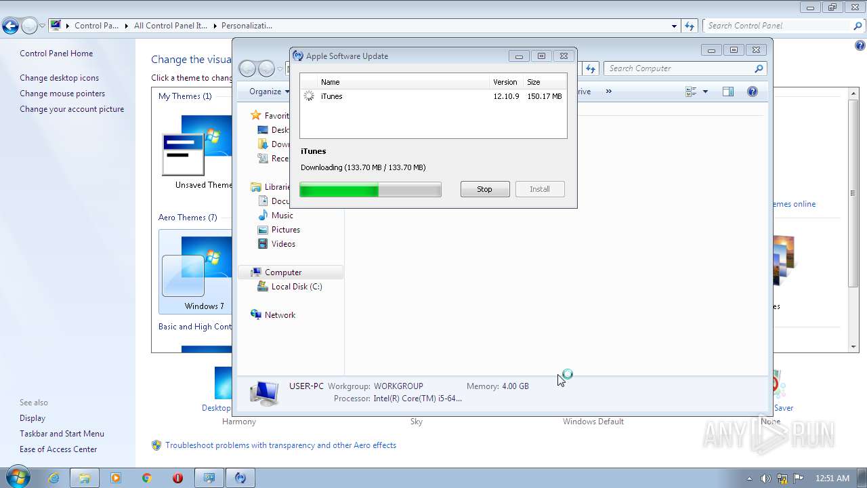Open Opera taskbar icon
The height and width of the screenshot is (488, 867).
pyautogui.click(x=178, y=478)
